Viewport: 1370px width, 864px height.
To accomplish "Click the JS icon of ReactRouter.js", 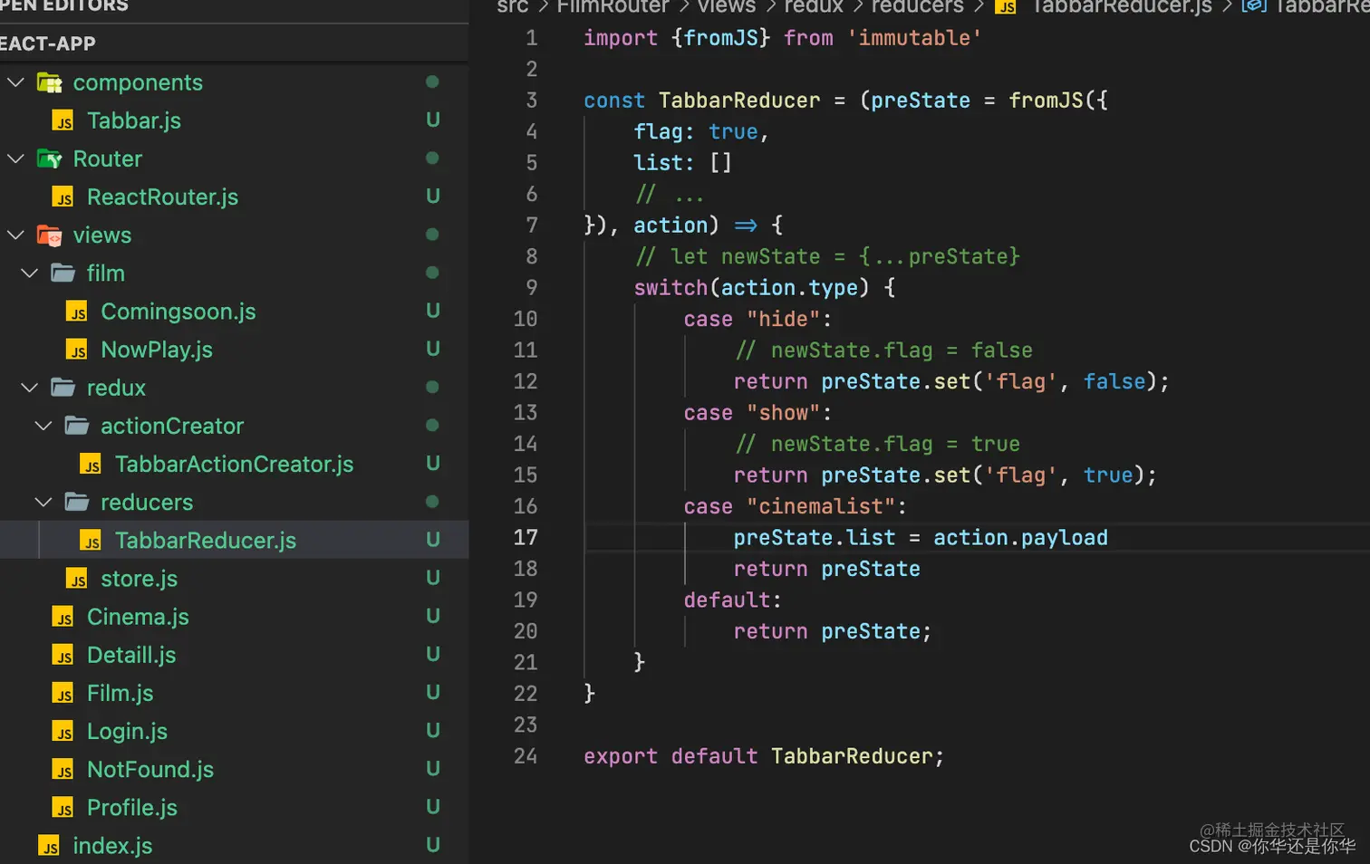I will pos(63,197).
